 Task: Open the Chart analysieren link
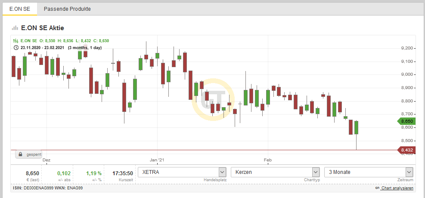(x=394, y=188)
